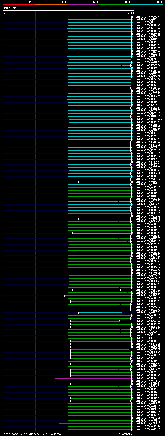Select the UniRef100_A3F7Q4 label

(x=148, y=173)
